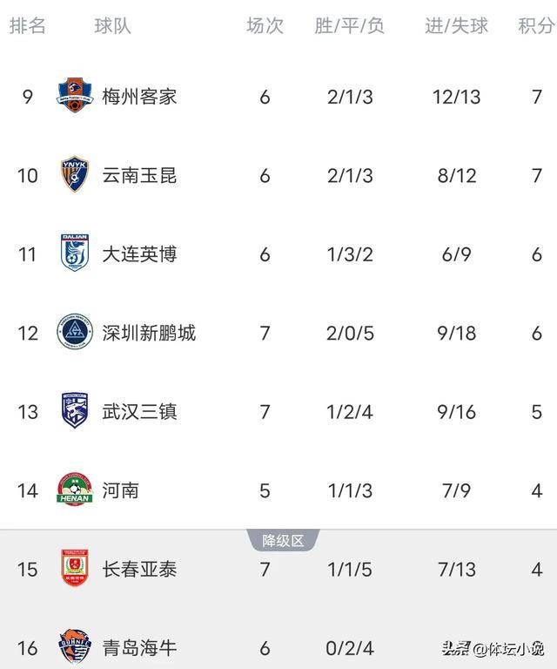This screenshot has height=669, width=557.
Task: Sort by the 排名 rank column header
Action: (27, 25)
